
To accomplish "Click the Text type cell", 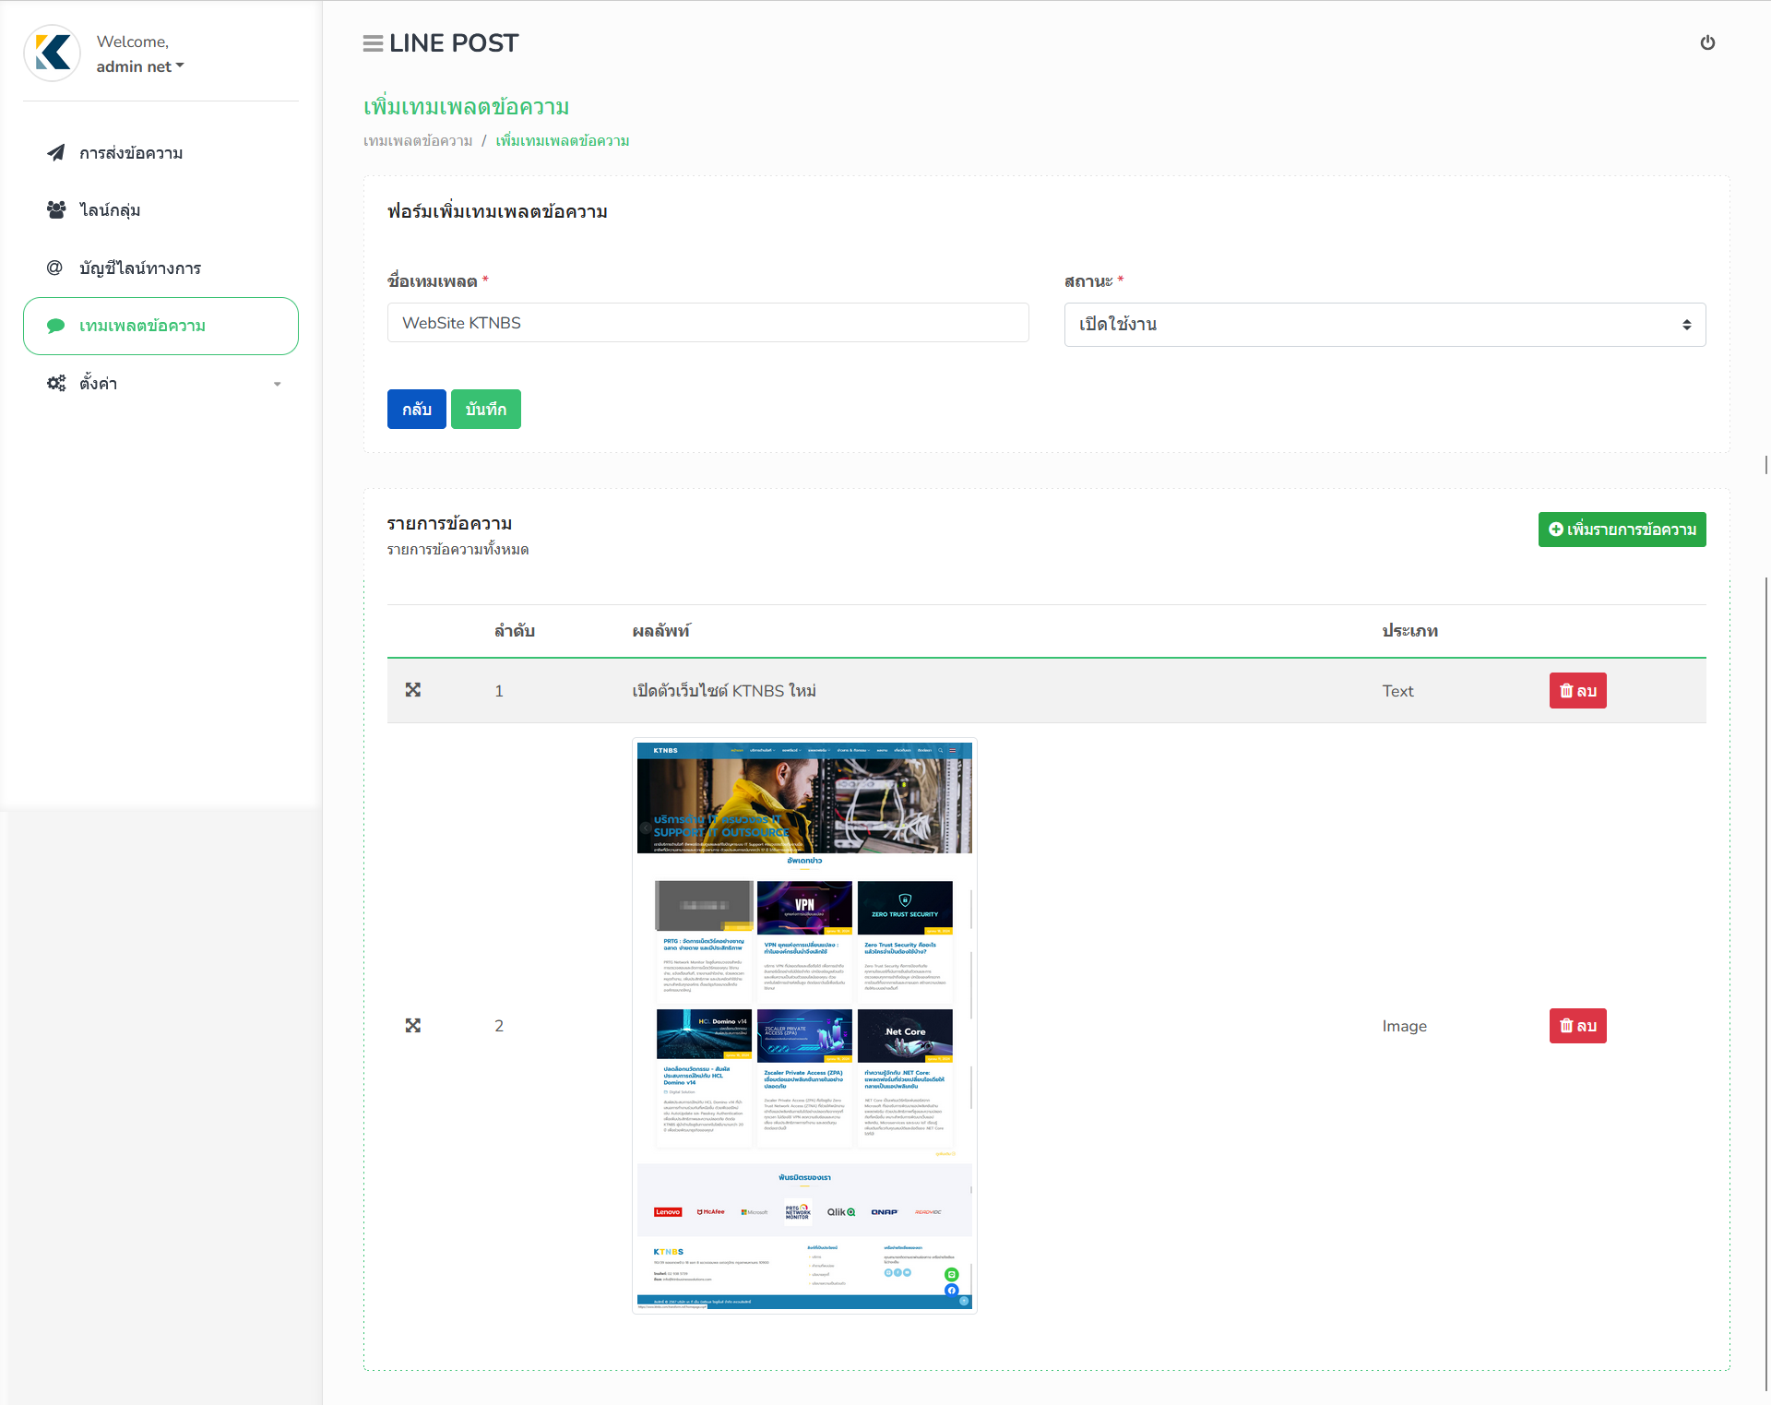I will tap(1398, 691).
